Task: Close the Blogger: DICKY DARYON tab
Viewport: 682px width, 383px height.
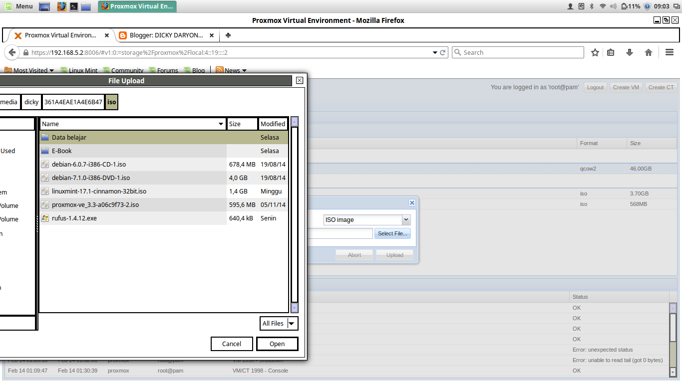Action: coord(212,35)
